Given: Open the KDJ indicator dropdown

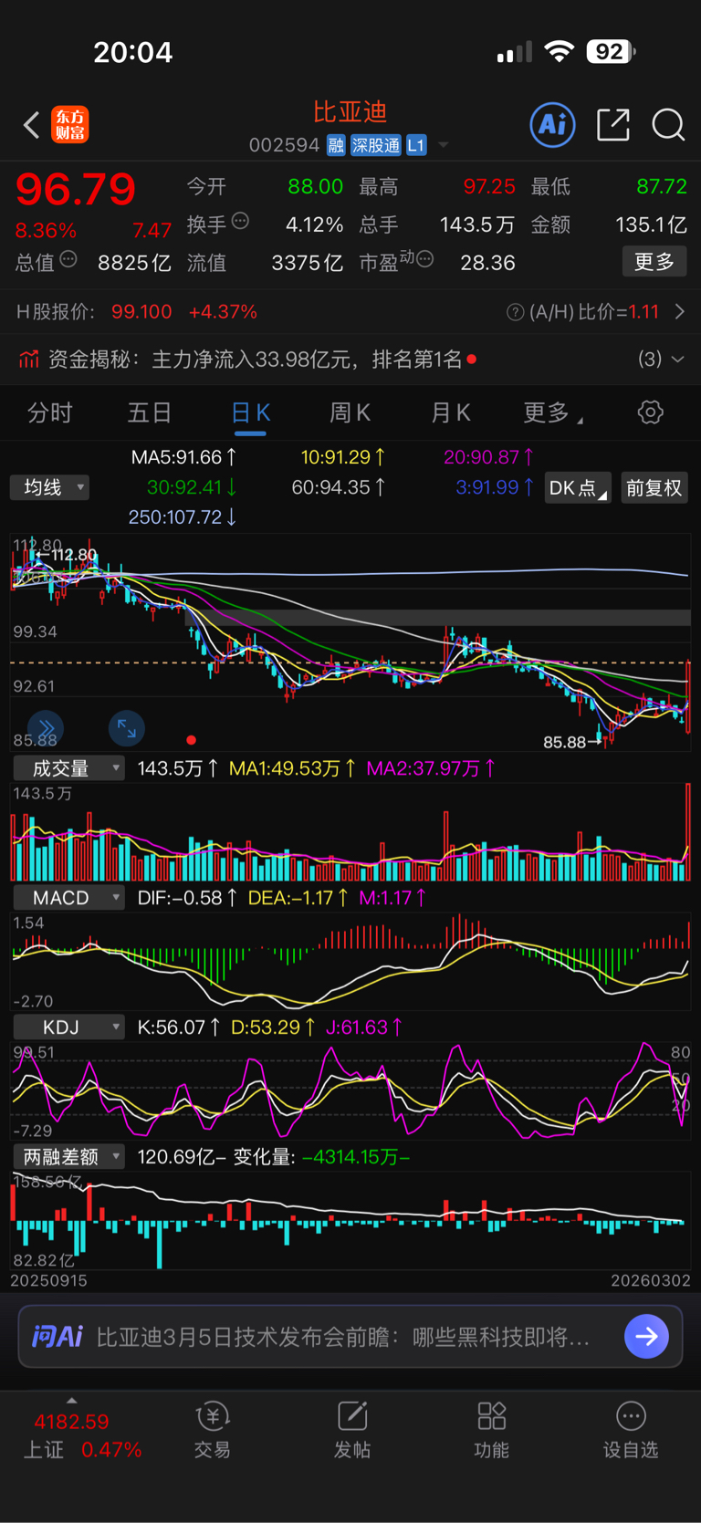Looking at the screenshot, I should (68, 1028).
